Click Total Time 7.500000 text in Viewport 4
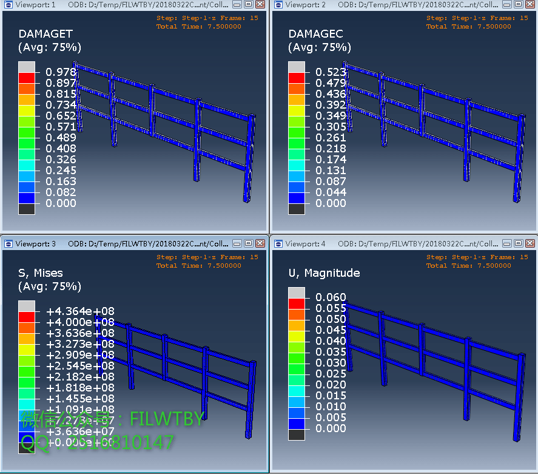Screen dimensions: 538x474 (469, 266)
